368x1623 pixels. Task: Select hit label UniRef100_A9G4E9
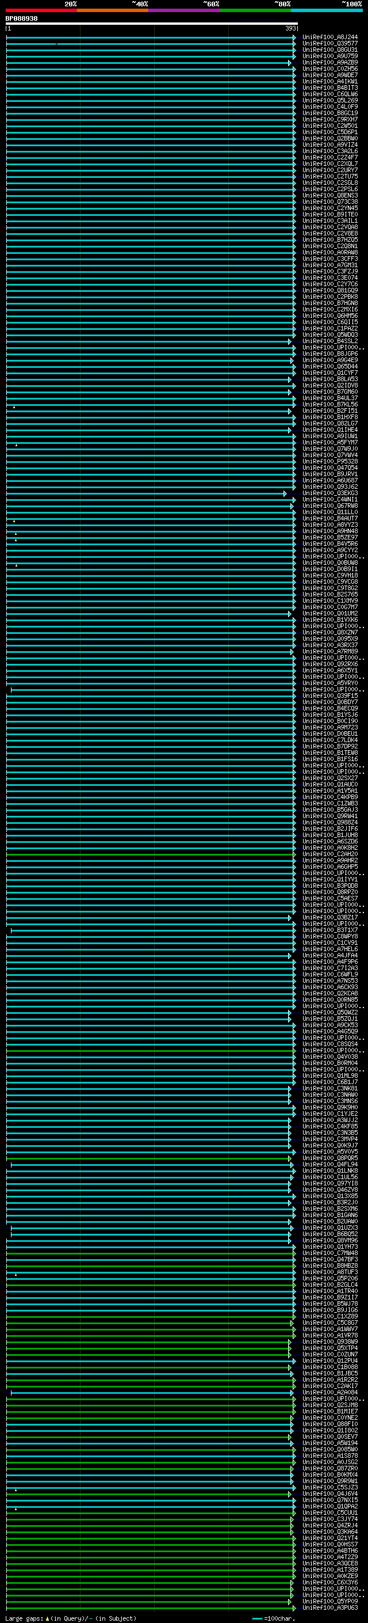330,360
